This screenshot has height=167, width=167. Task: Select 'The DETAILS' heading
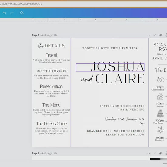[x=51, y=46]
